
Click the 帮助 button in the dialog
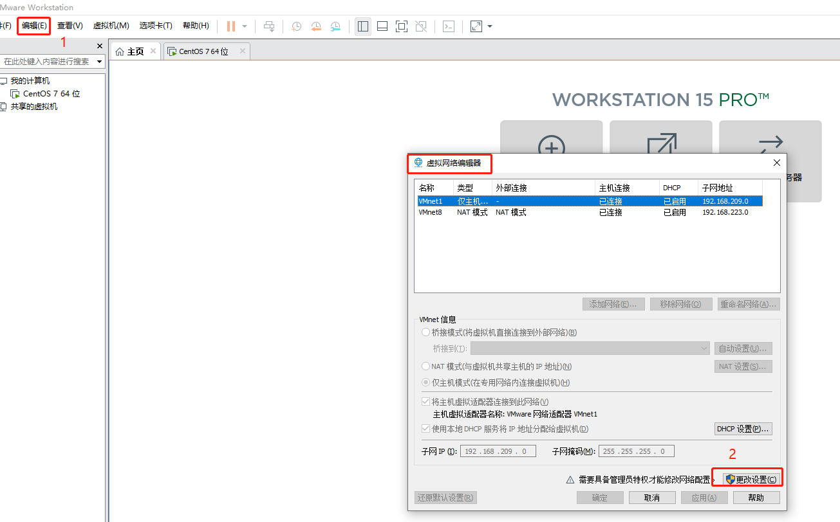[x=756, y=498]
